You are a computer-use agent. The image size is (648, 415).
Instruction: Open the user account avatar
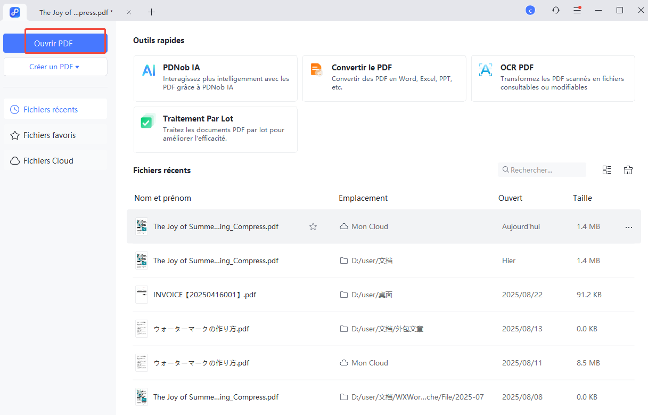530,10
